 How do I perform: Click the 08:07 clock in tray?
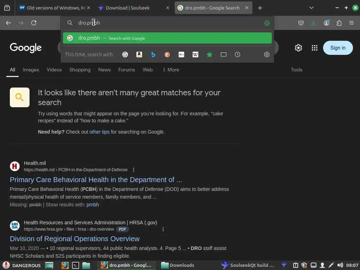pos(352,265)
